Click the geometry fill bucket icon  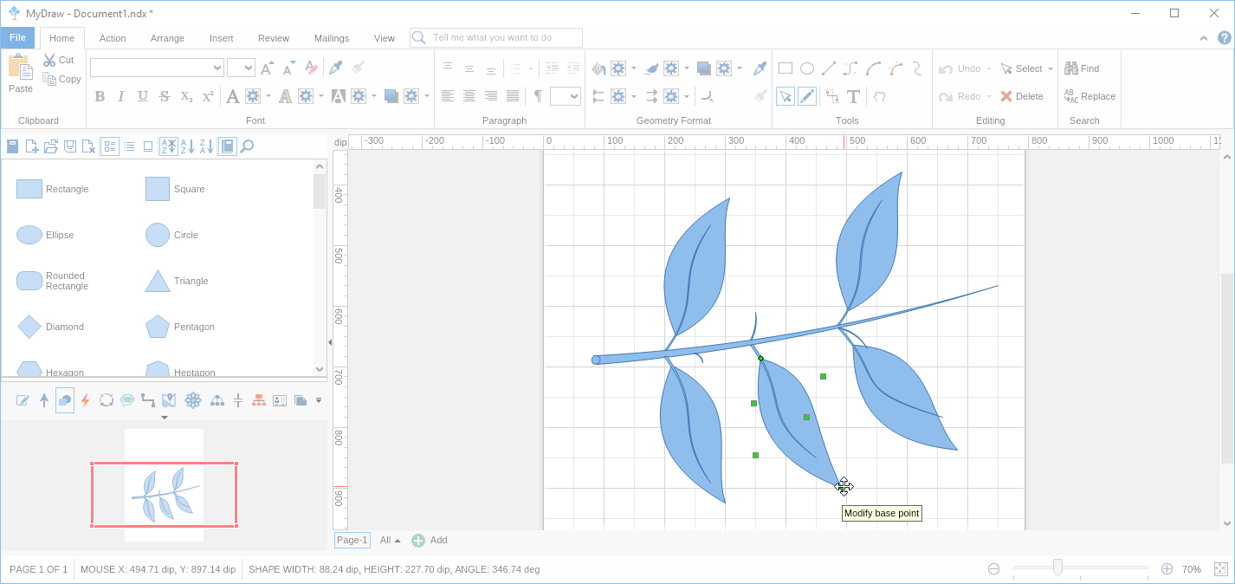point(598,68)
